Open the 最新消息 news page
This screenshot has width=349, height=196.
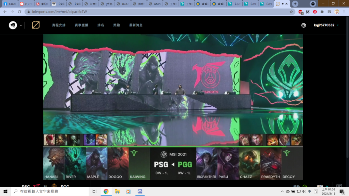pyautogui.click(x=136, y=25)
